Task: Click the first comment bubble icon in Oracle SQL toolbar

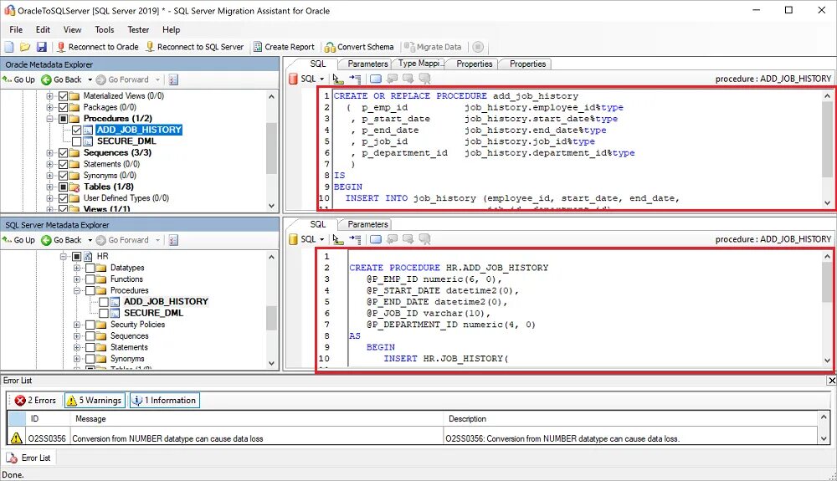Action: coord(393,79)
